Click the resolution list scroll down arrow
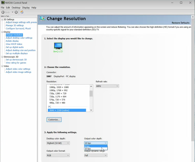The width and height of the screenshot is (195, 162). pos(91,110)
